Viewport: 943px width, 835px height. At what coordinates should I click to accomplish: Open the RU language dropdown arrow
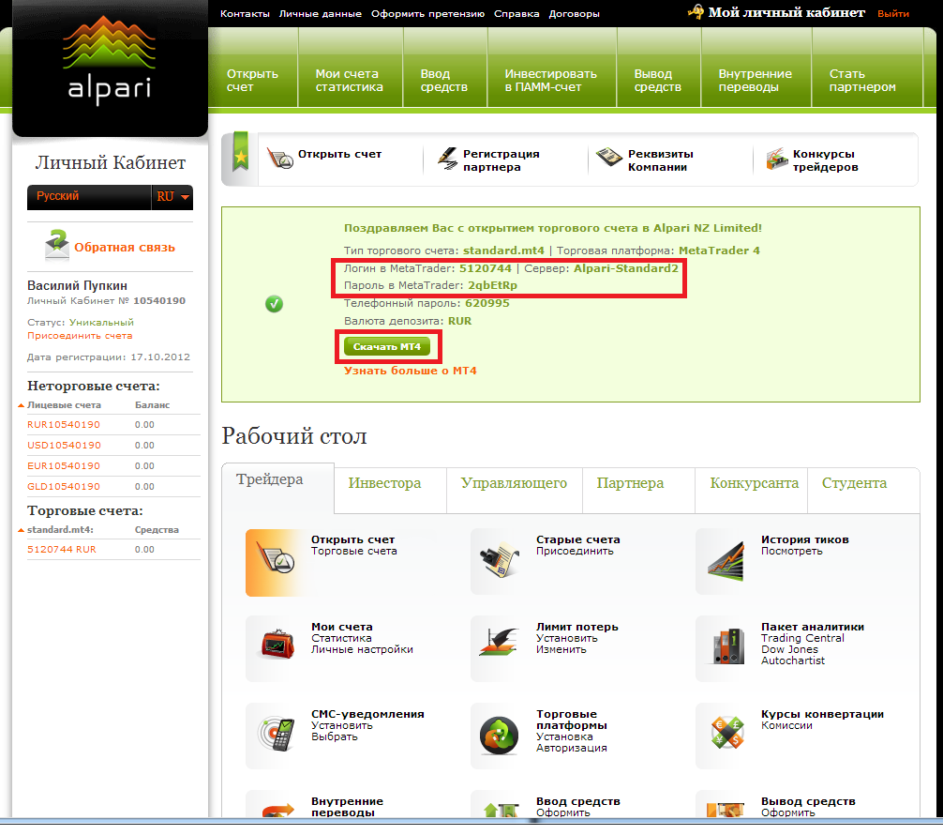186,197
